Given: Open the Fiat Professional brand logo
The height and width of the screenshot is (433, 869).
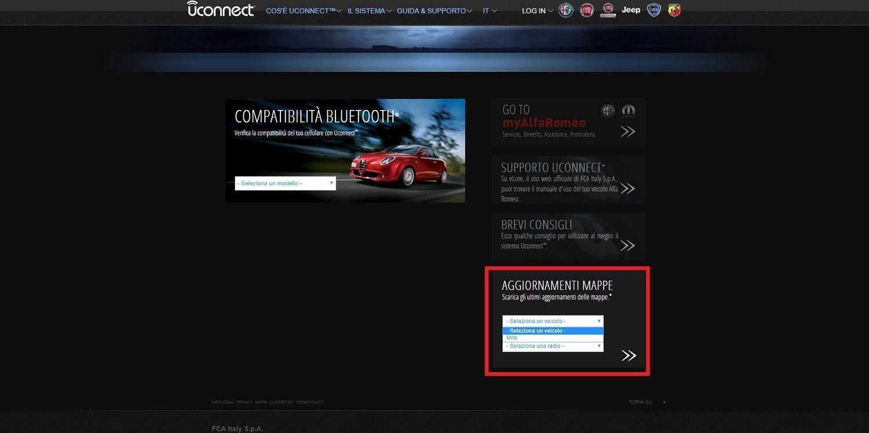Looking at the screenshot, I should pyautogui.click(x=608, y=10).
